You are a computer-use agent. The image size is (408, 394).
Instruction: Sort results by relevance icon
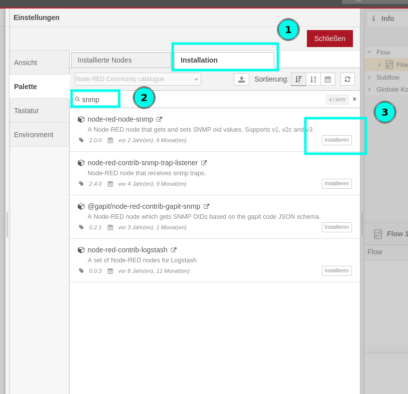point(298,80)
